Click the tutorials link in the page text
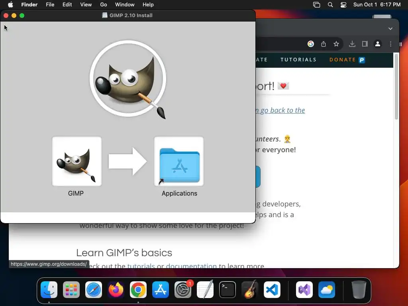Viewport: 408px width, 306px height. click(141, 266)
